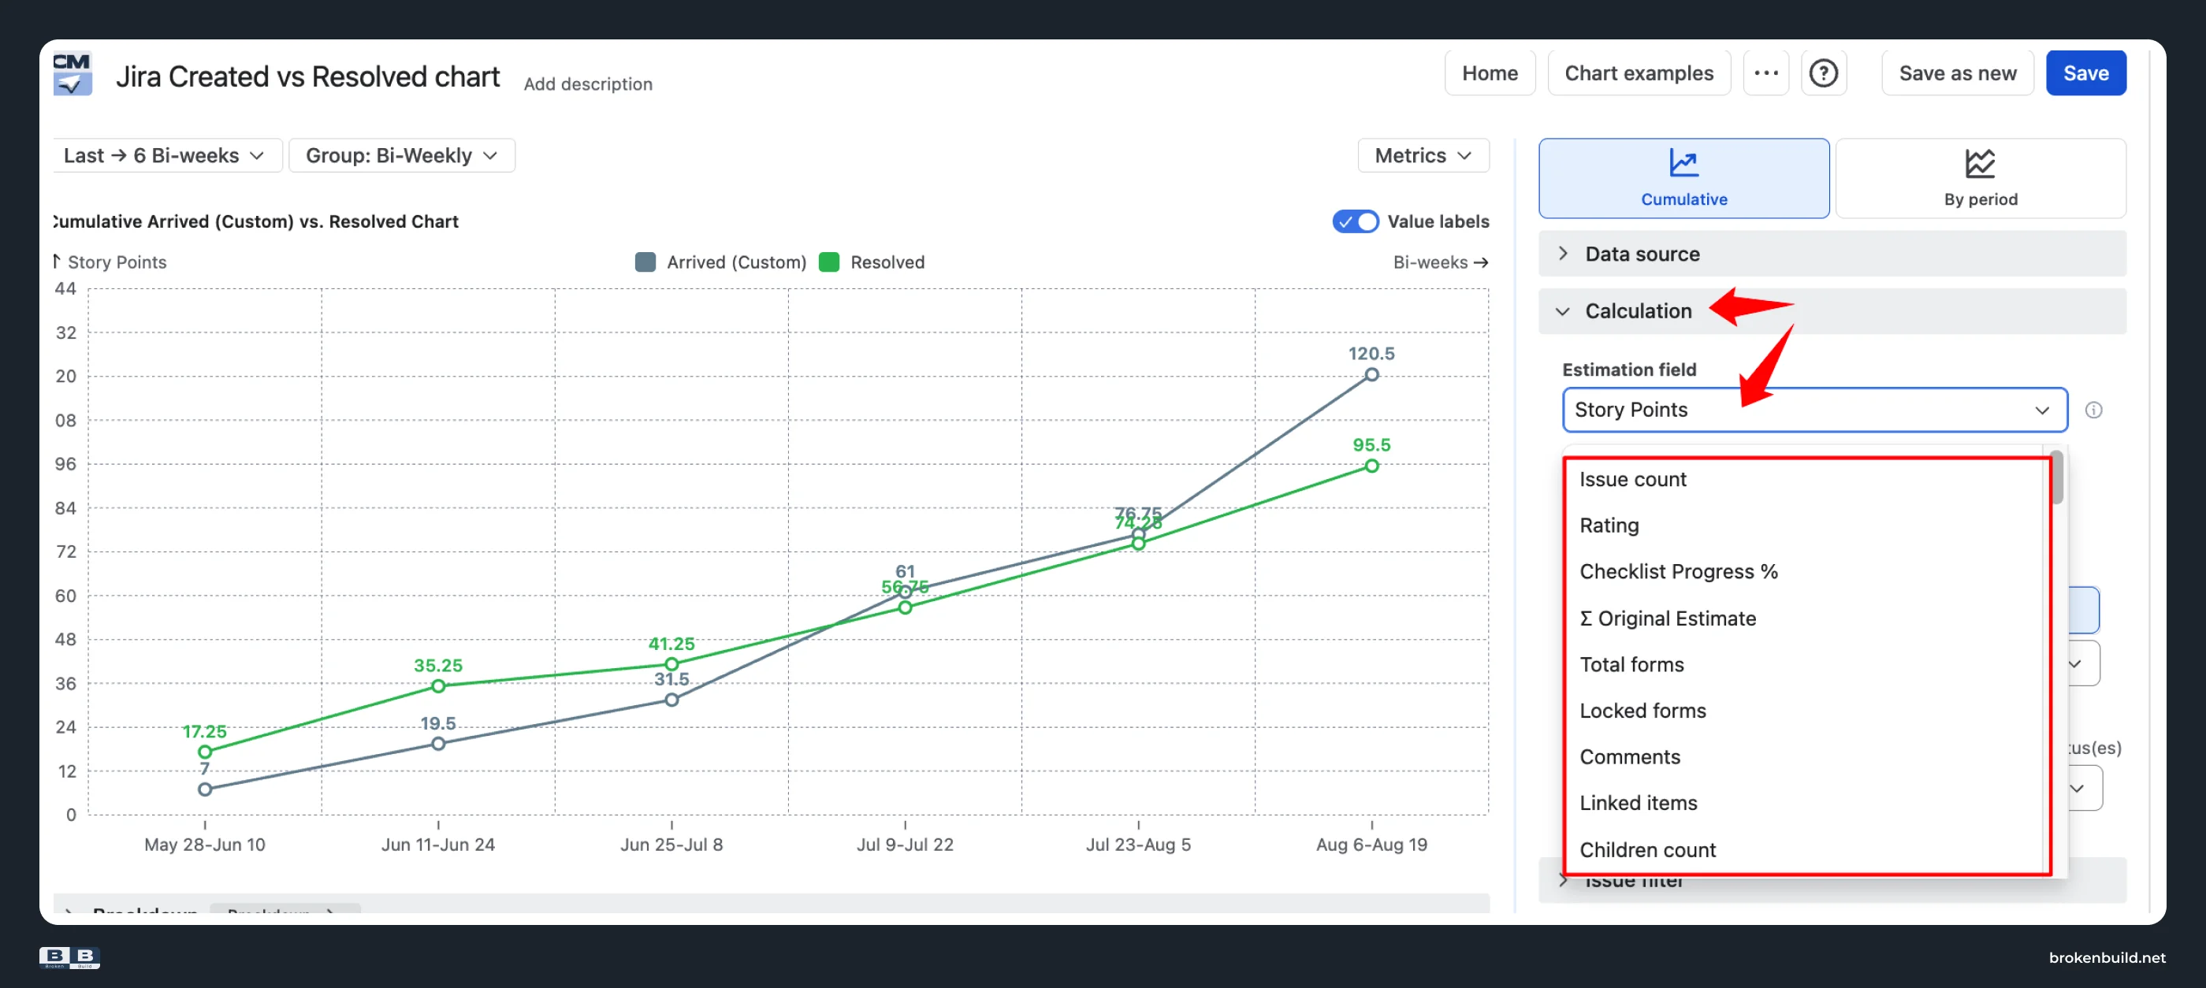The width and height of the screenshot is (2206, 988).
Task: Click the Add description link
Action: click(587, 84)
